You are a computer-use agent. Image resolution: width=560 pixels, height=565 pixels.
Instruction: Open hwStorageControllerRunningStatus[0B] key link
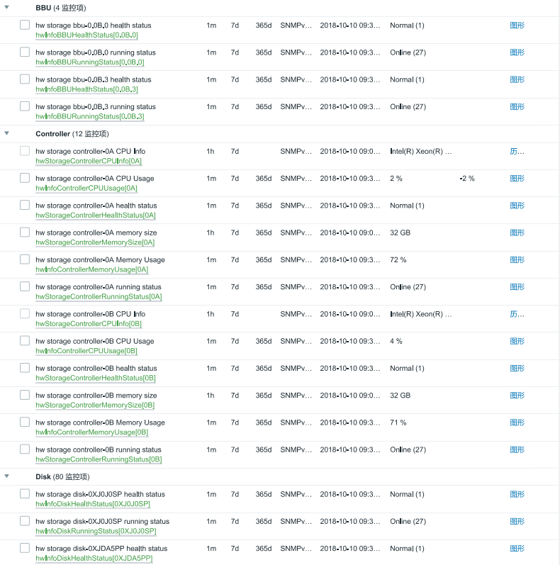[99, 459]
